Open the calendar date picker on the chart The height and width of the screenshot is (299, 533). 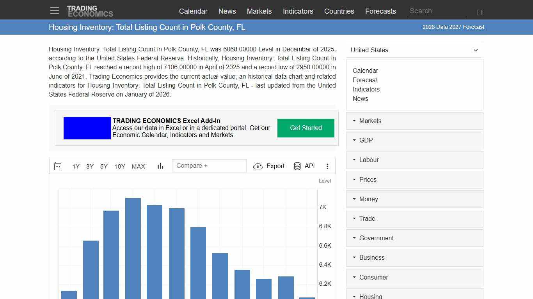point(58,166)
